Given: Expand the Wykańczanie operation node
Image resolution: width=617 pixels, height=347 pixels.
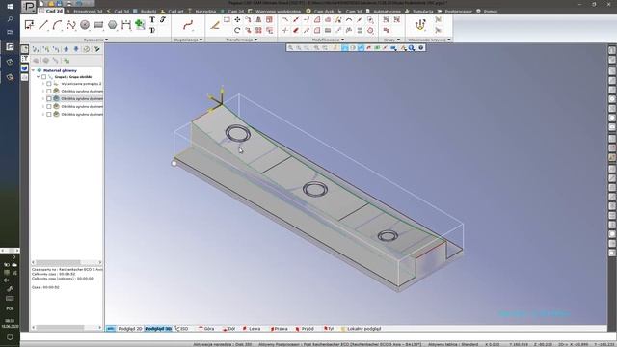Looking at the screenshot, I should (43, 84).
